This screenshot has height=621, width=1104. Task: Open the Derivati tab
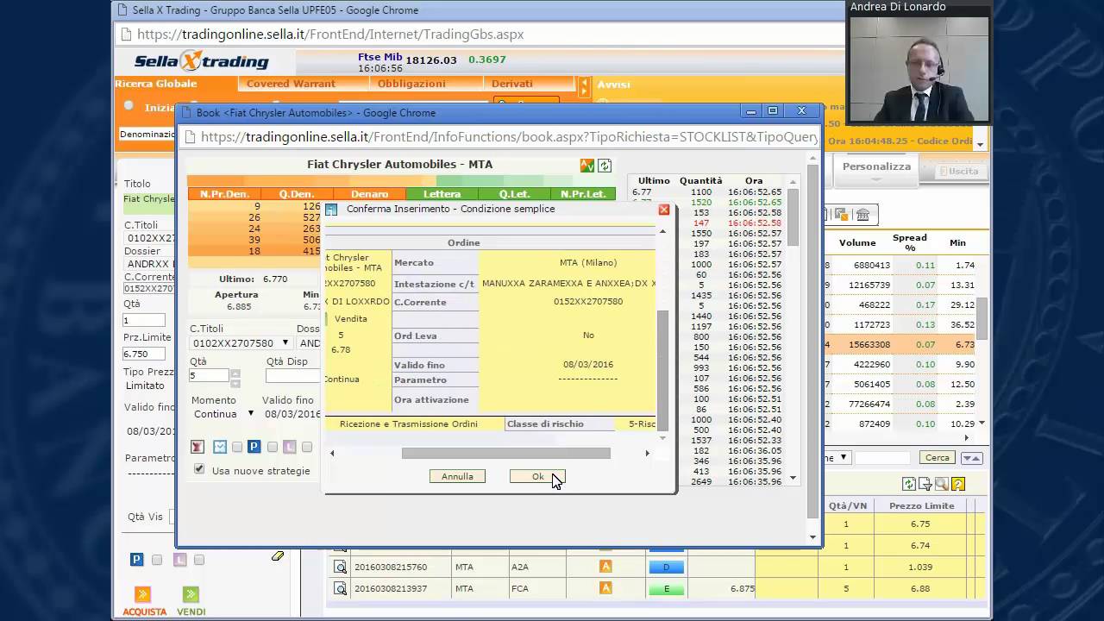[x=512, y=84]
